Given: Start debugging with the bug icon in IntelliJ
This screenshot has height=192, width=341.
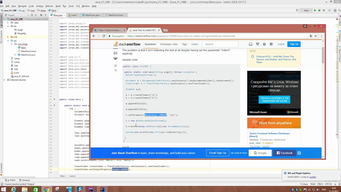Looking at the screenshot, I should pos(319,10).
